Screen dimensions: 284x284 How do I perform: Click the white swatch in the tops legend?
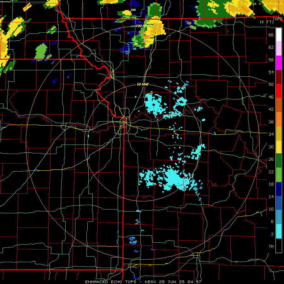click(279, 35)
